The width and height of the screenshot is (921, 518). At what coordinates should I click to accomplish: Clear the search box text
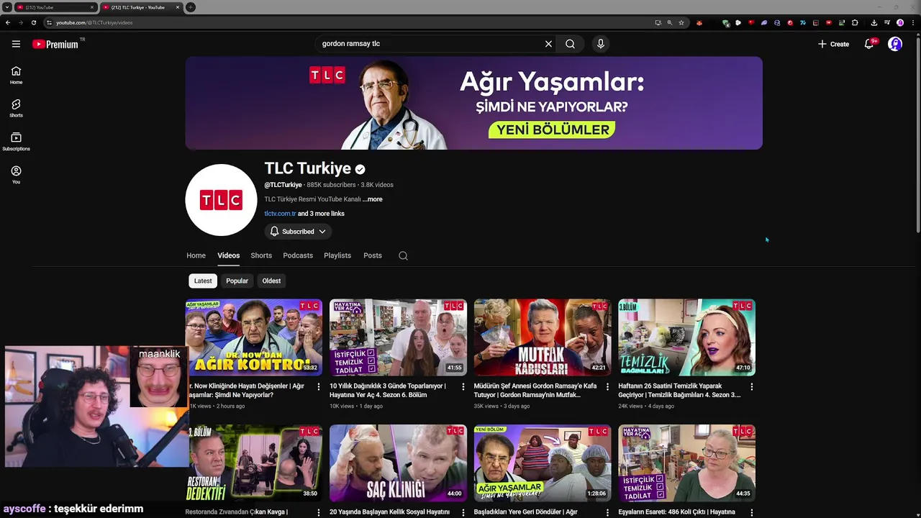click(548, 44)
